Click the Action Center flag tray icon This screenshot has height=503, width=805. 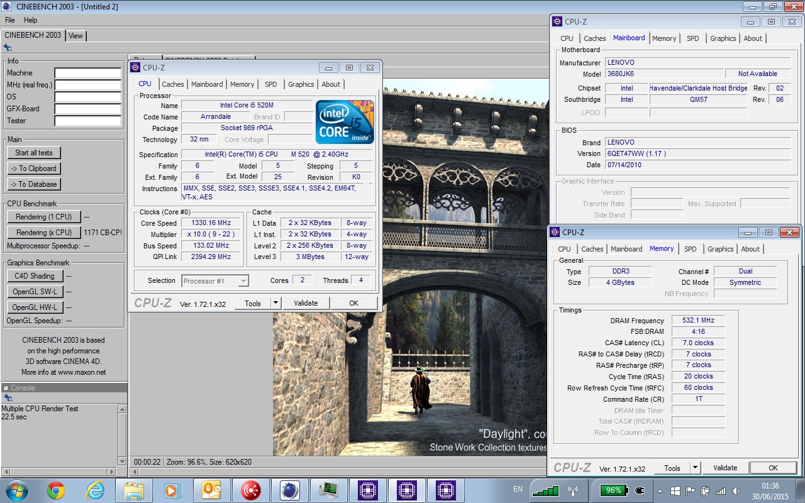691,490
